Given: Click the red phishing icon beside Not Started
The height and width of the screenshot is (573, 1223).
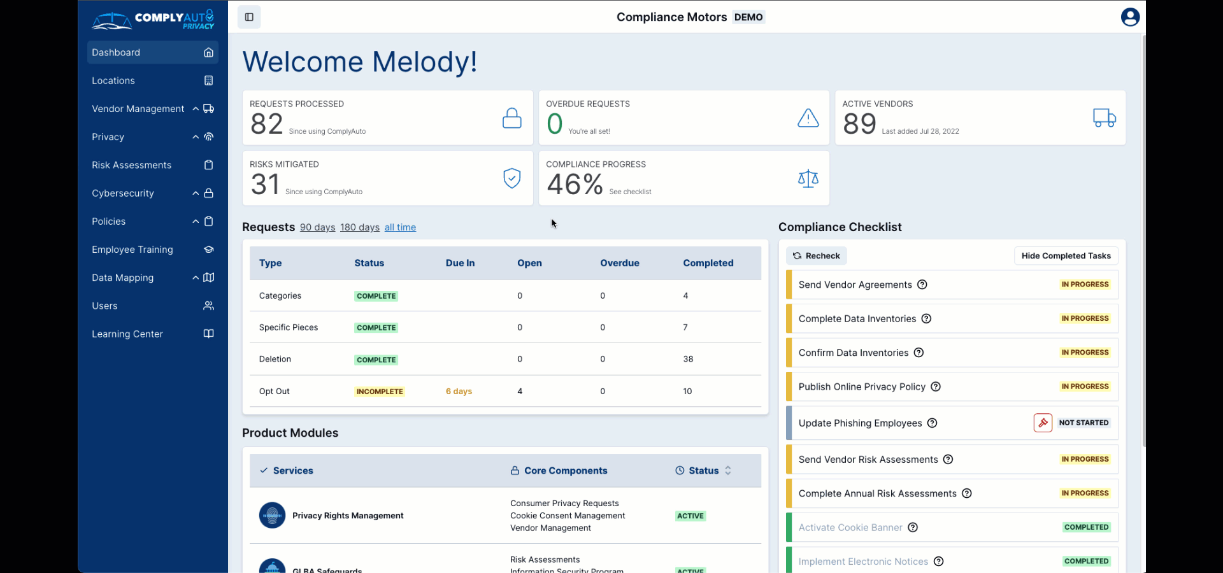Looking at the screenshot, I should tap(1043, 423).
